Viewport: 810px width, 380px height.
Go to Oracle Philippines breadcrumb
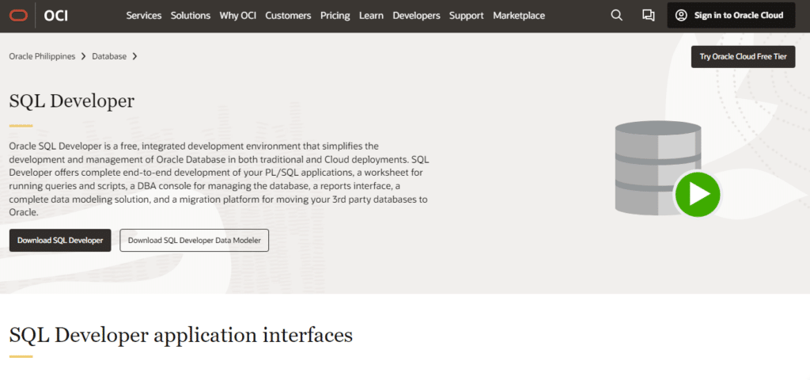point(42,56)
